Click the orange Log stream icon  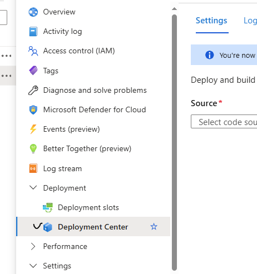tap(33, 168)
